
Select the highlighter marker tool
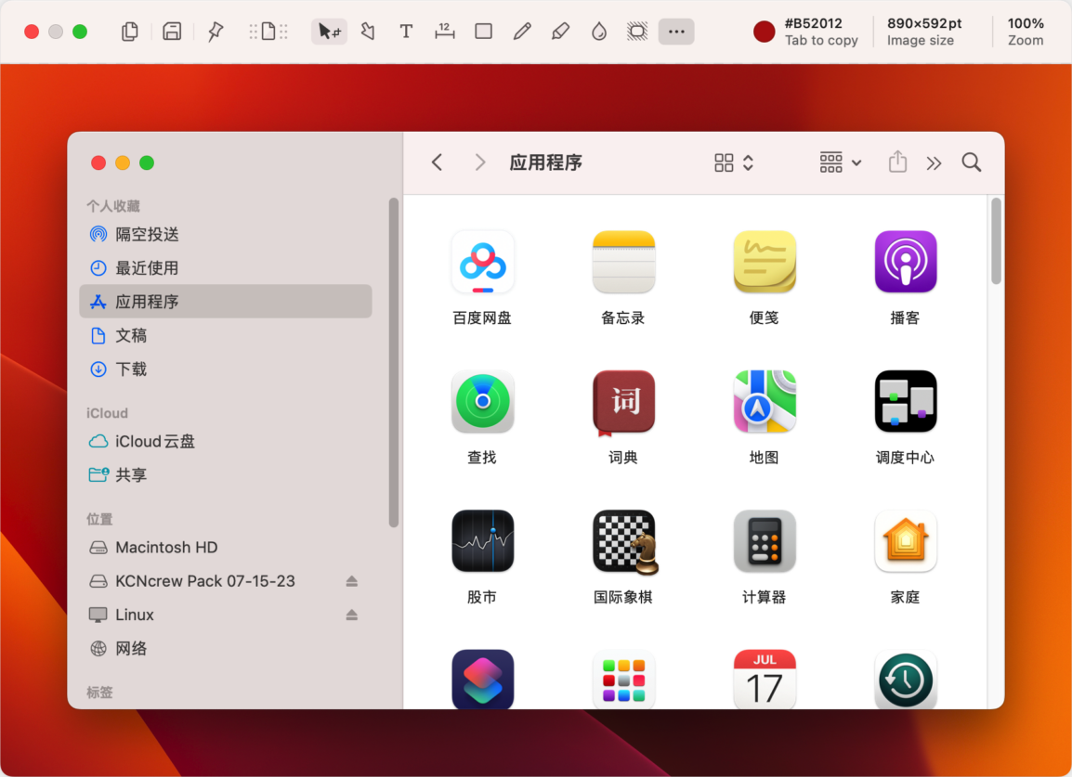pos(560,32)
